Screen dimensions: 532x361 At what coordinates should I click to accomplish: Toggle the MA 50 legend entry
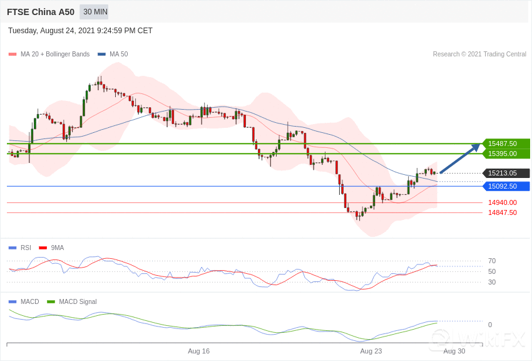[118, 55]
